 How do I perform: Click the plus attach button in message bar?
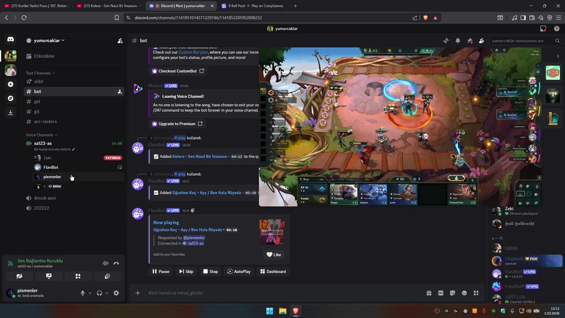click(x=138, y=293)
